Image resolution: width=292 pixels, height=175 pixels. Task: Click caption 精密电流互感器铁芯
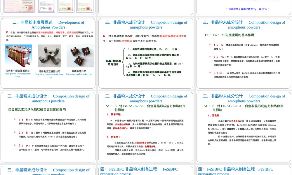[49, 71]
